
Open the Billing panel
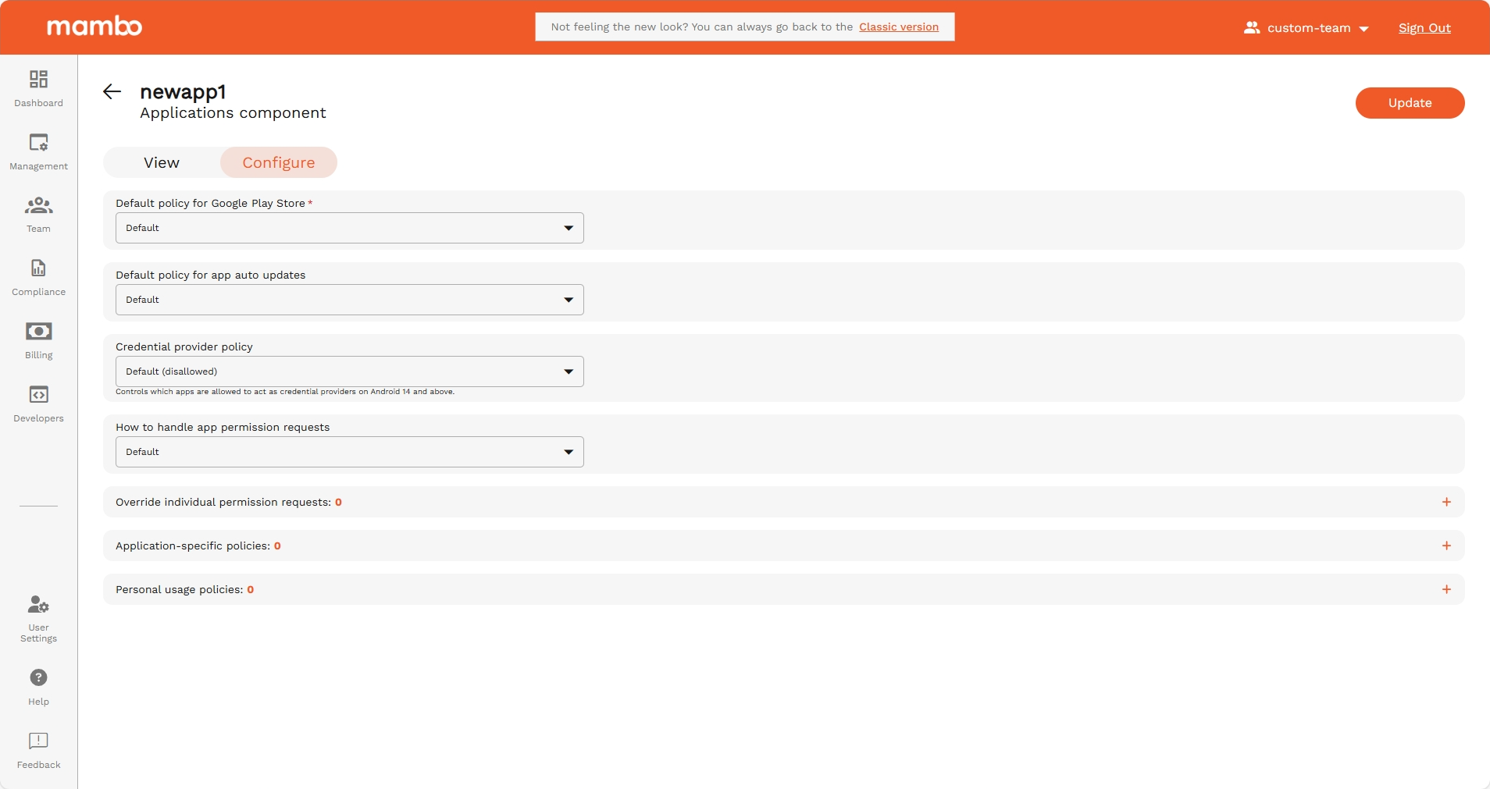tap(37, 340)
